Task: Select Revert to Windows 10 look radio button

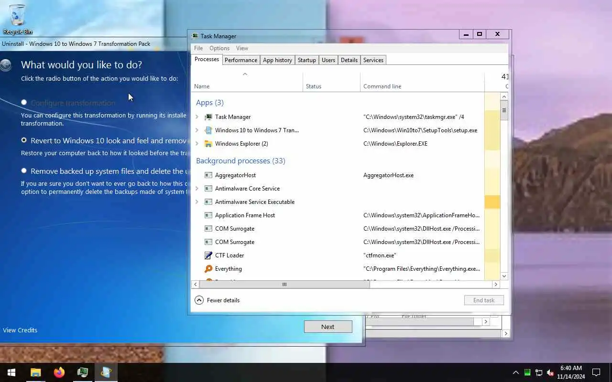Action: pos(24,140)
